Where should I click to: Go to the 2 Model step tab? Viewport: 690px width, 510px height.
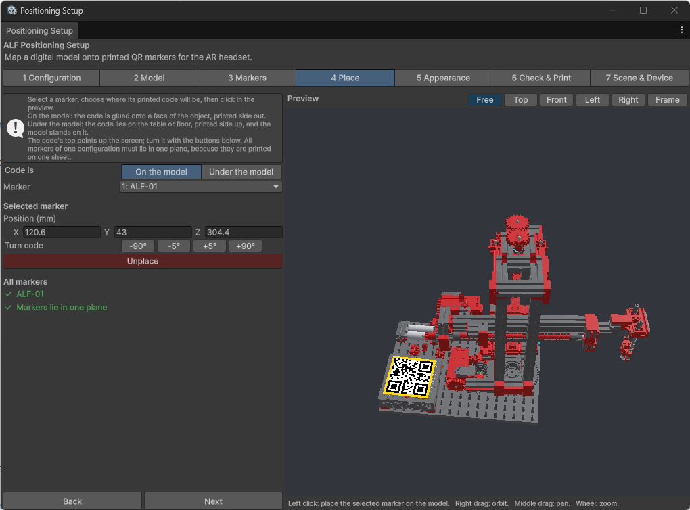point(149,78)
